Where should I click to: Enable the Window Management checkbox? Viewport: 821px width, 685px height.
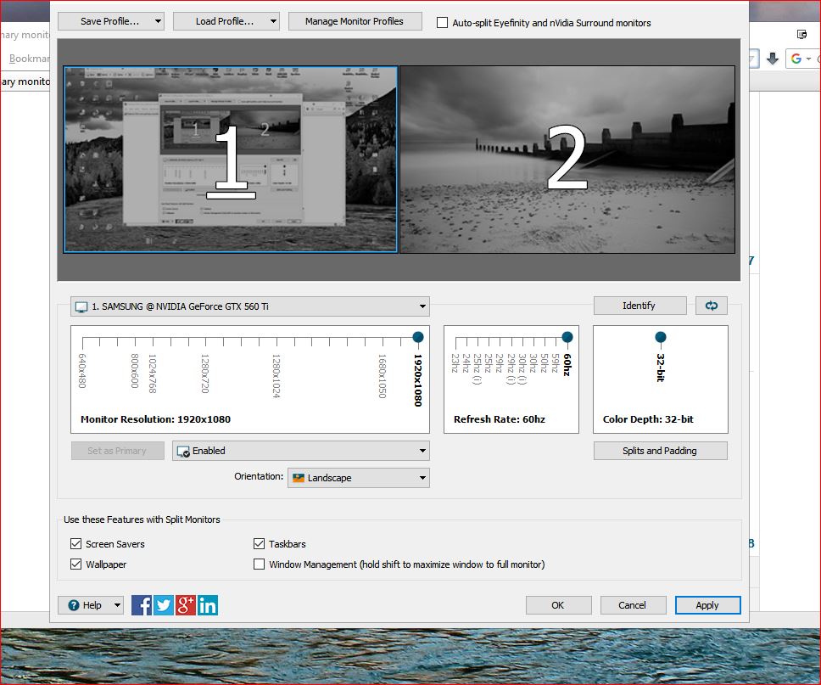click(260, 564)
